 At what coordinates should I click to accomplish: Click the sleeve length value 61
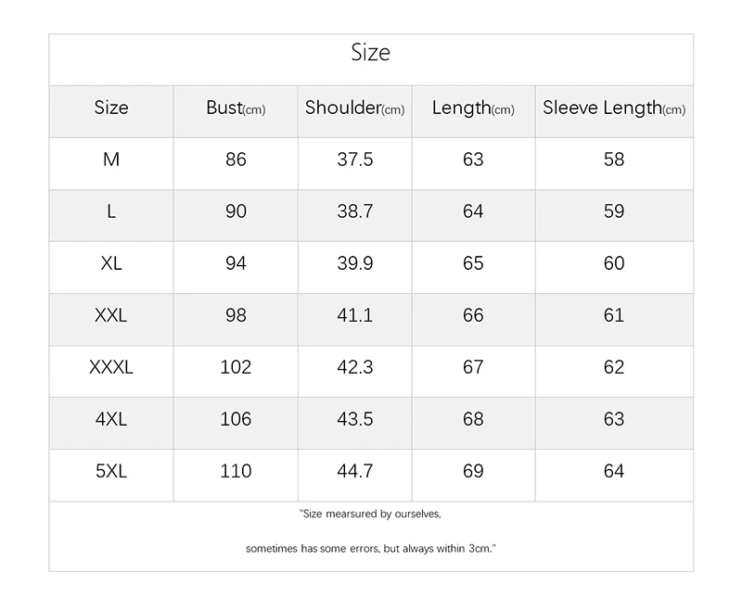pyautogui.click(x=614, y=315)
